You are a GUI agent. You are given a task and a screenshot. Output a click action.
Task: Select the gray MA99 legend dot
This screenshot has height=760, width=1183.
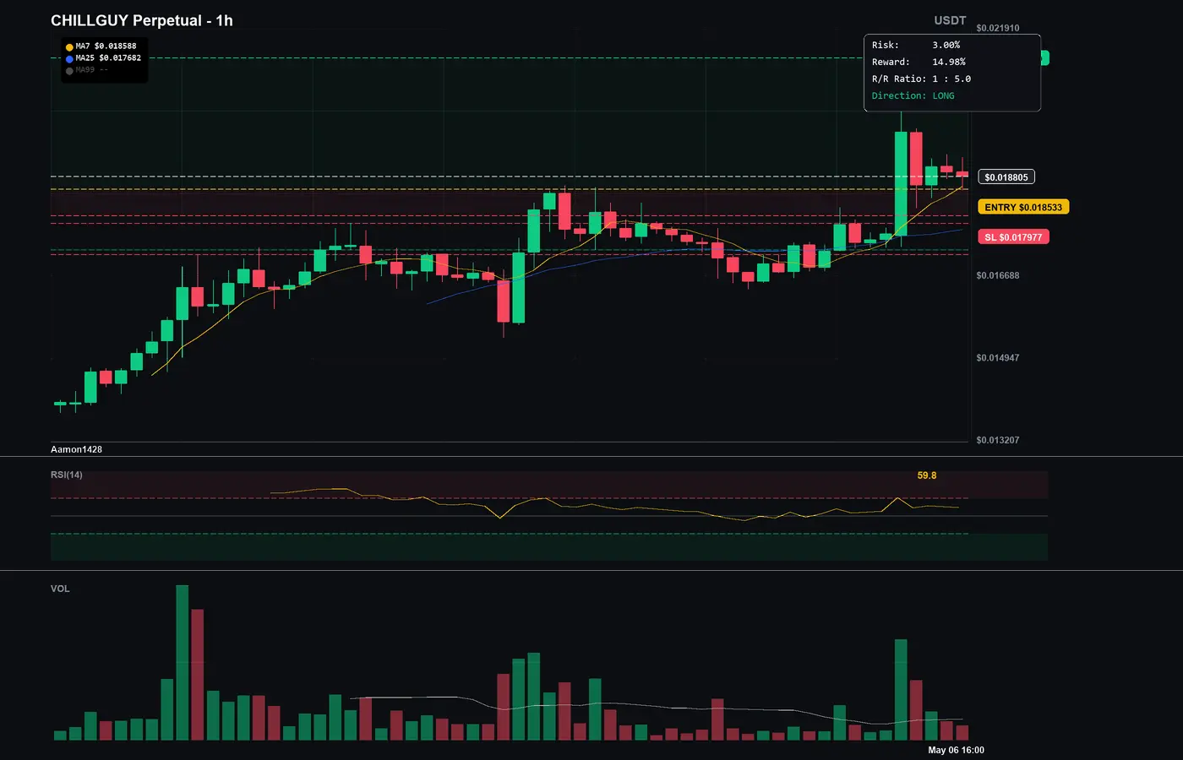[x=69, y=71]
